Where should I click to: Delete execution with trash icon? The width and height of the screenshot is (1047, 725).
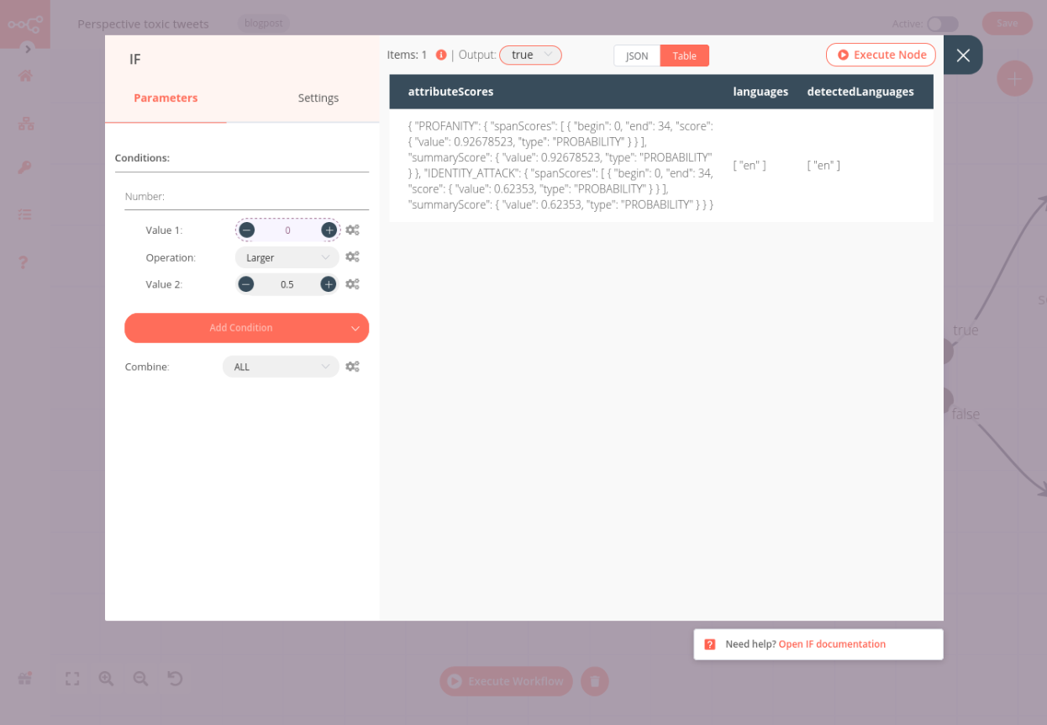pos(594,681)
